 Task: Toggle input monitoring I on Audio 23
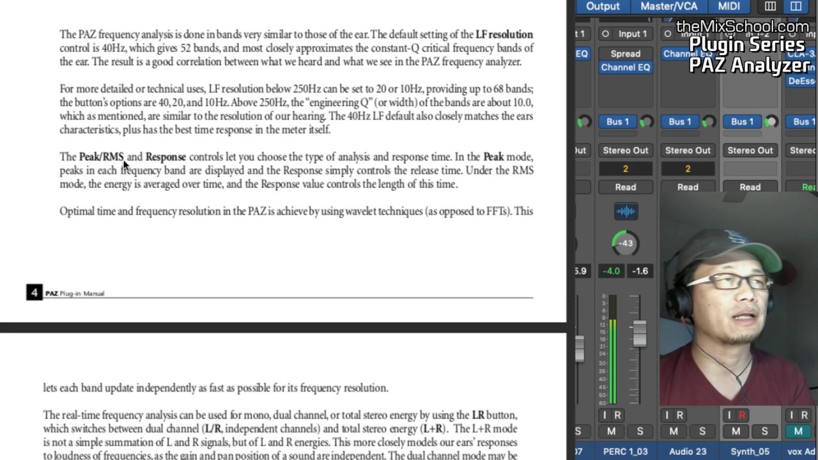tap(667, 415)
